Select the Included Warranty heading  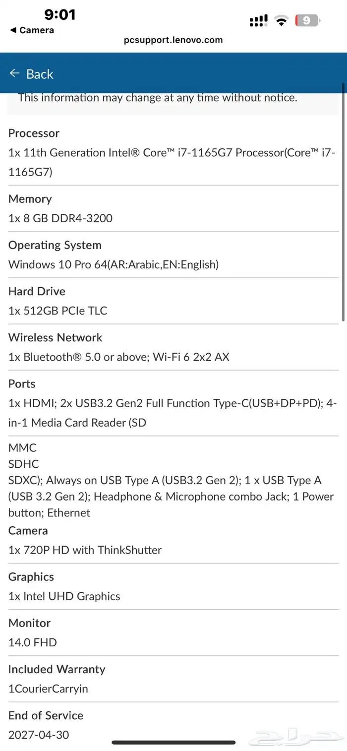[57, 669]
